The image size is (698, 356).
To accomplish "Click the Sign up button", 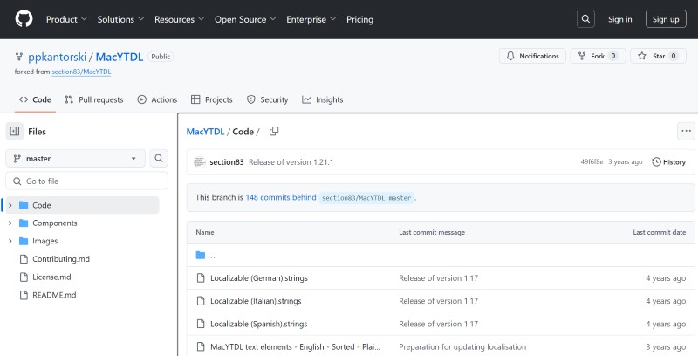I will click(x=666, y=19).
